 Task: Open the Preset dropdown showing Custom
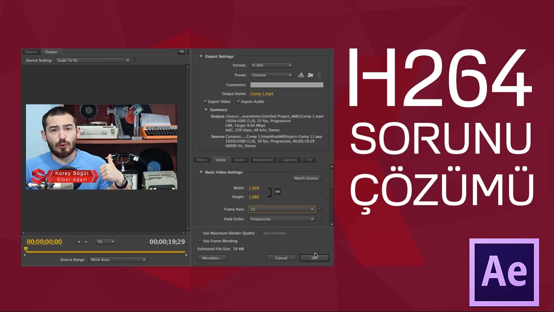point(271,75)
